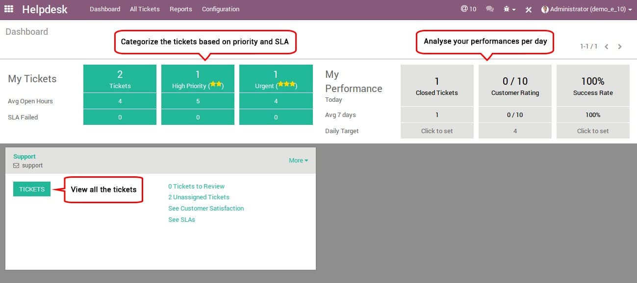Expand the debug icon dropdown arrow
The image size is (637, 283).
(x=514, y=9)
